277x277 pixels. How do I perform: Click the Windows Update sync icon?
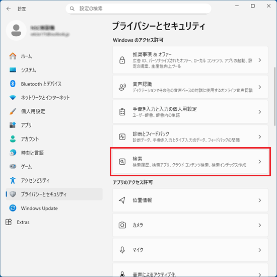tap(13, 208)
